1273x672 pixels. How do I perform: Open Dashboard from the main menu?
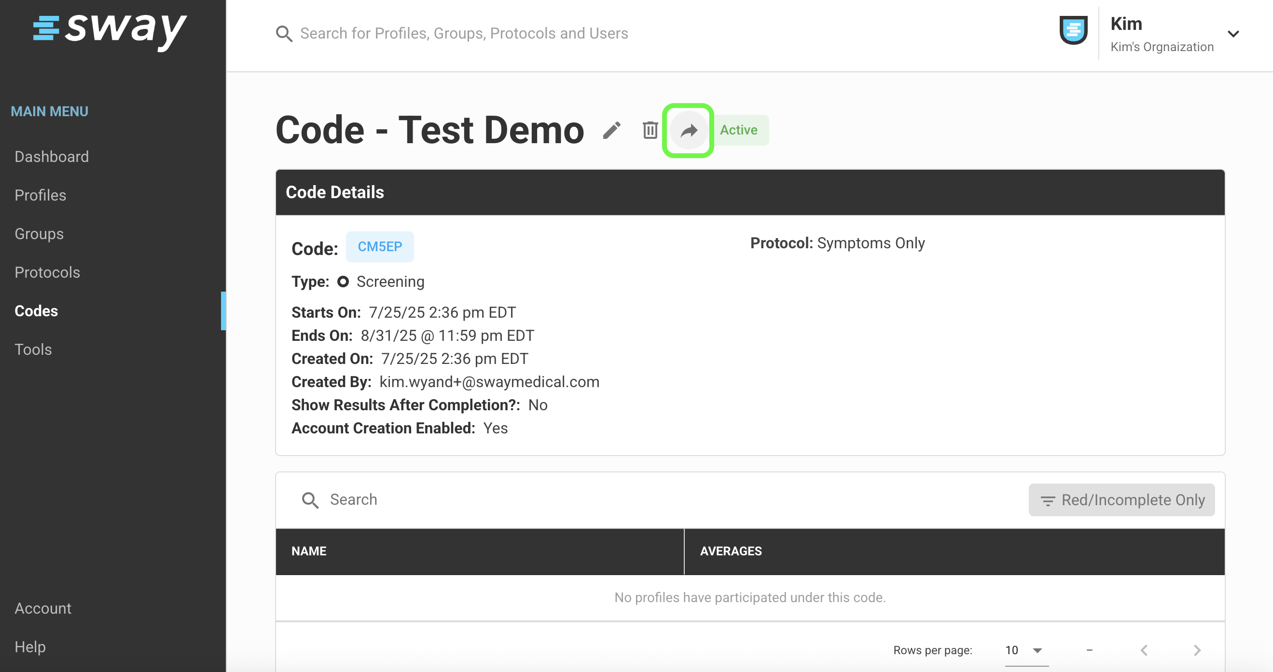point(52,157)
